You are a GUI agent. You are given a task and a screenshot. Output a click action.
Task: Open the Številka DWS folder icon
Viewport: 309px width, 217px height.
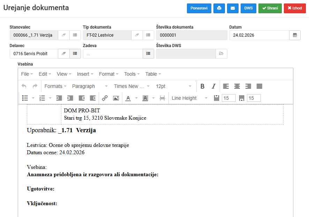click(221, 54)
